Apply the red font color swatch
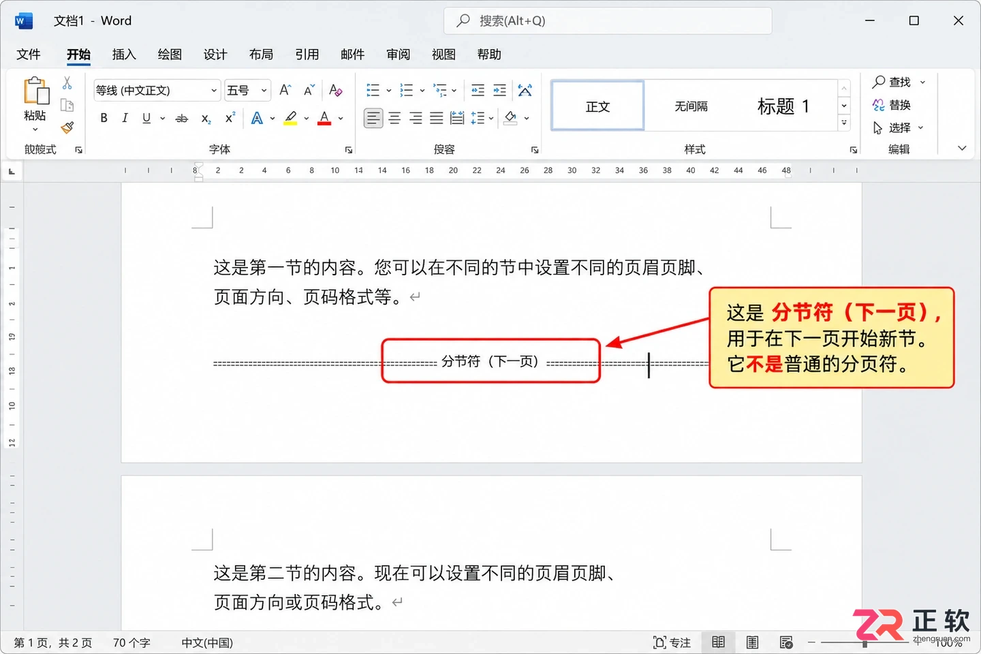Screen dimensions: 981x654 324,118
